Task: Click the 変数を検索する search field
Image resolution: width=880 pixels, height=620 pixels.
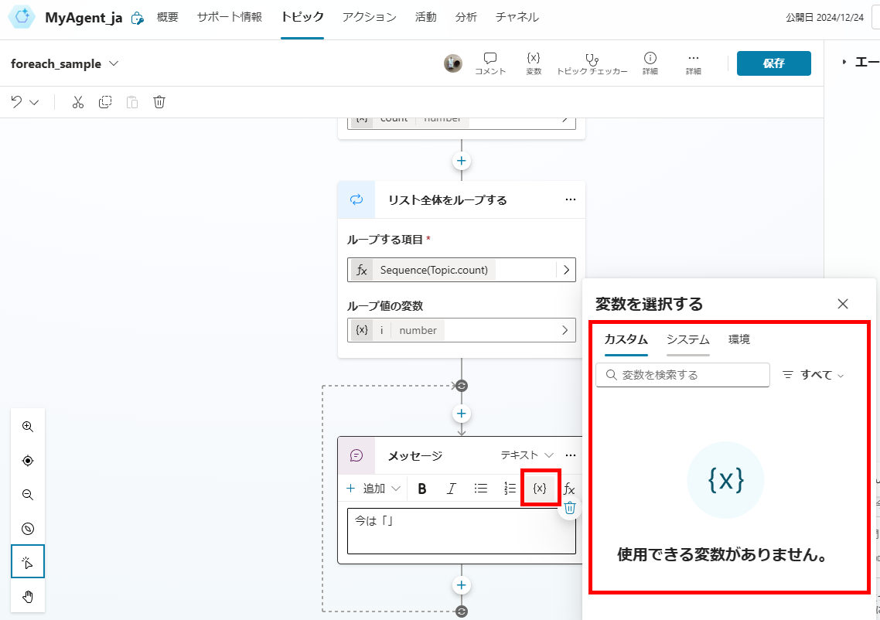Action: pos(683,375)
